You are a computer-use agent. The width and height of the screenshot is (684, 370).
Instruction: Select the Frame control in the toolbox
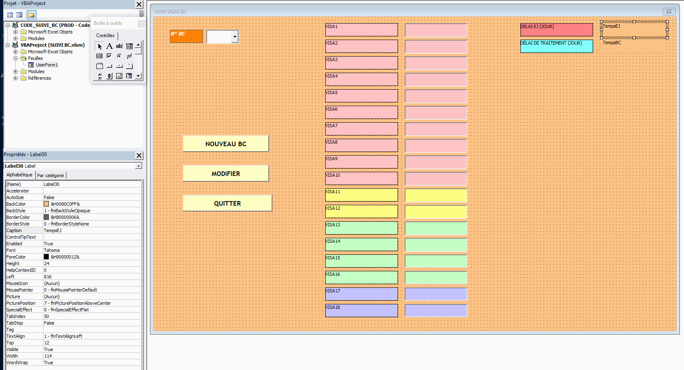100,66
